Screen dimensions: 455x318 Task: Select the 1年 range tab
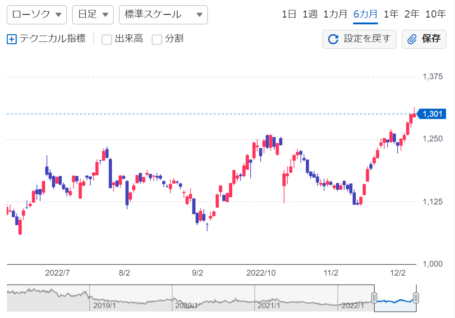pos(391,14)
